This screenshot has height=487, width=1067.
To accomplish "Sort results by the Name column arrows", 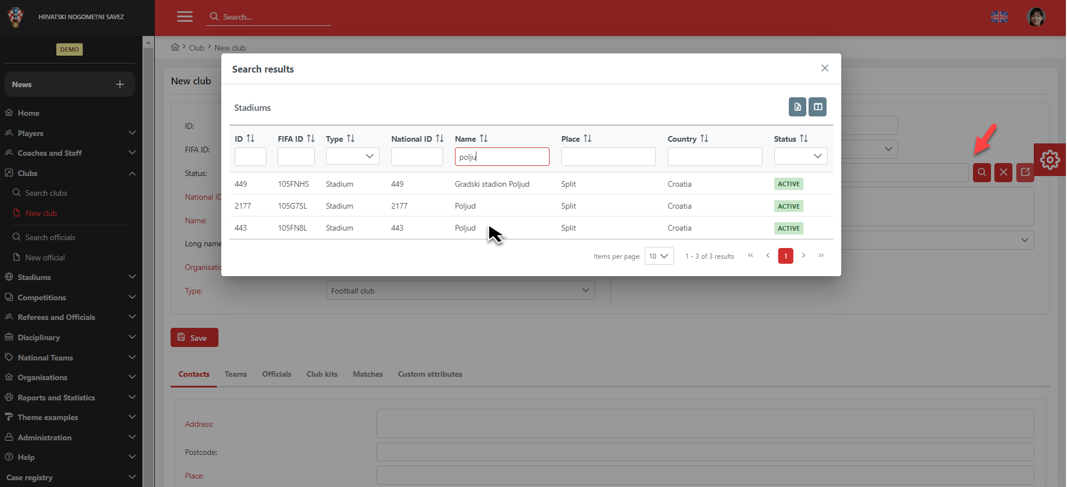I will 484,138.
